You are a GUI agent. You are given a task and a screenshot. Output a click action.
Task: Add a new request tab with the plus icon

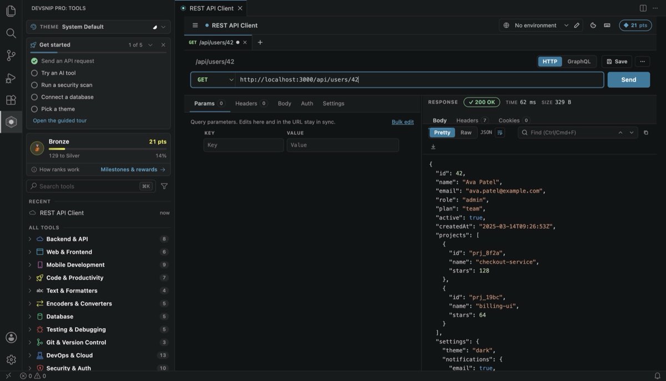[x=260, y=42]
